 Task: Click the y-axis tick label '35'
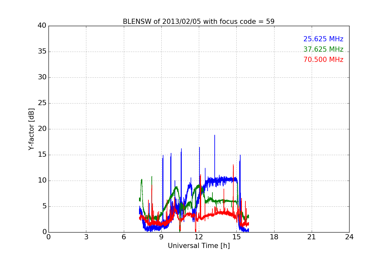(x=42, y=52)
